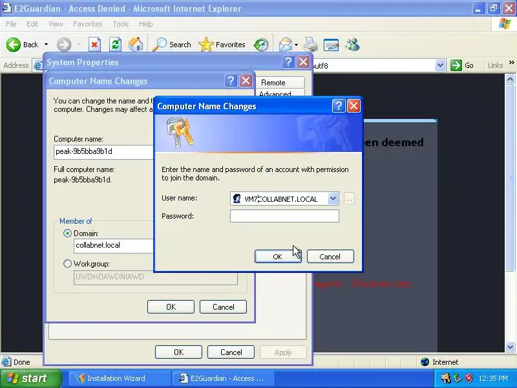Open the File menu
The width and height of the screenshot is (517, 388).
[x=11, y=24]
